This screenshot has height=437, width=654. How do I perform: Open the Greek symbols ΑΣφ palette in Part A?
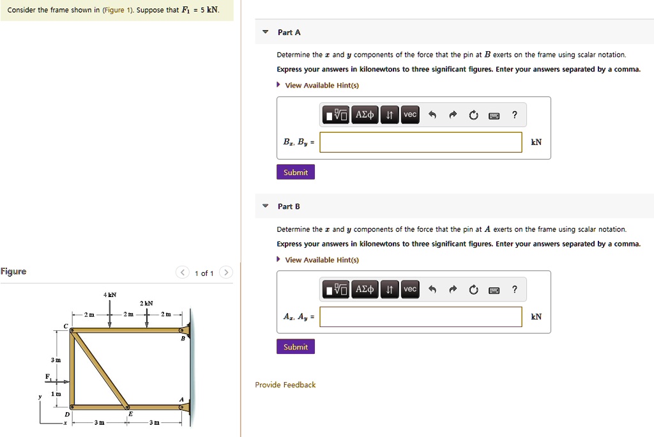pos(364,114)
